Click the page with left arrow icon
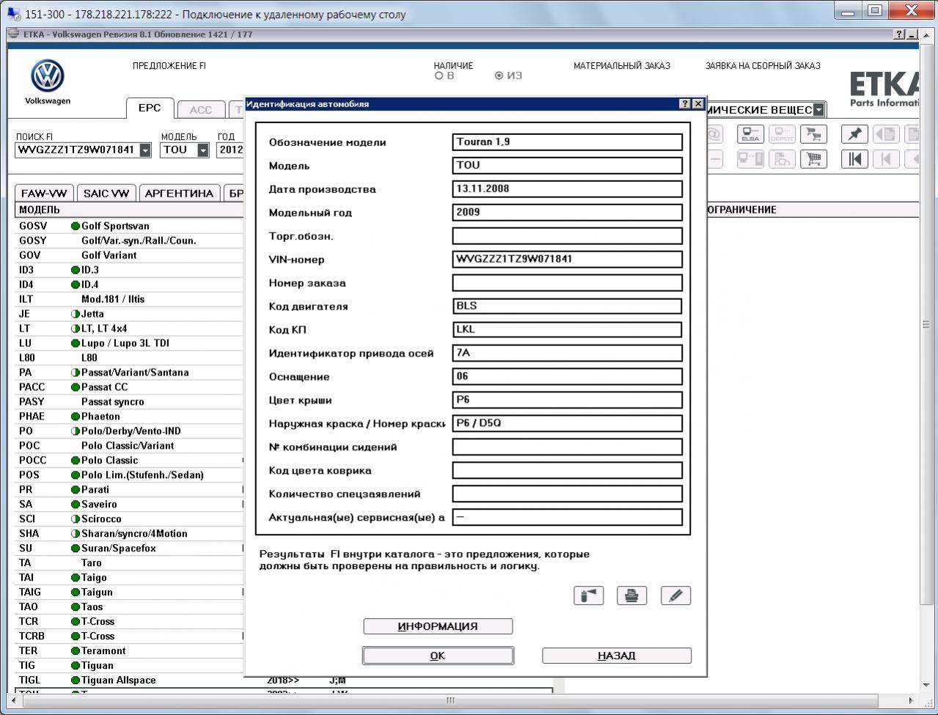 pyautogui.click(x=886, y=134)
